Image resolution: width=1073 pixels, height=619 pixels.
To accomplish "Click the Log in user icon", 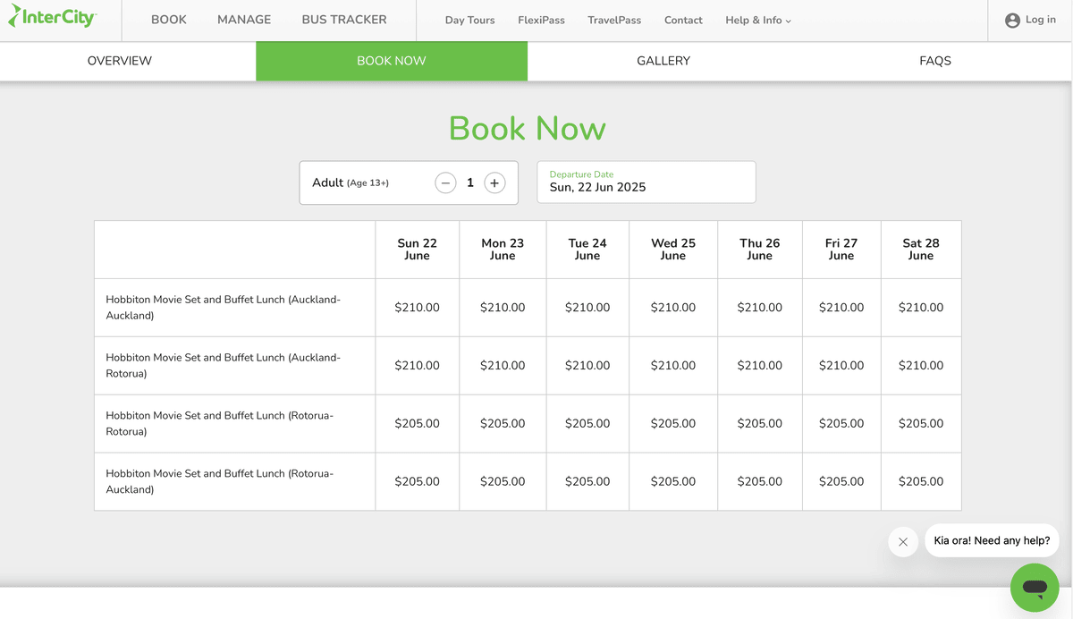I will pos(1012,21).
